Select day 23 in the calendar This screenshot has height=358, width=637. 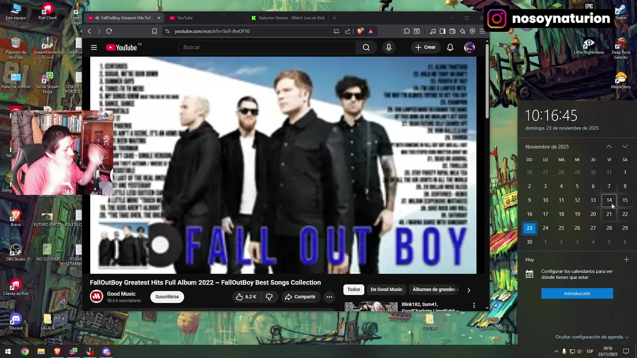tap(530, 228)
